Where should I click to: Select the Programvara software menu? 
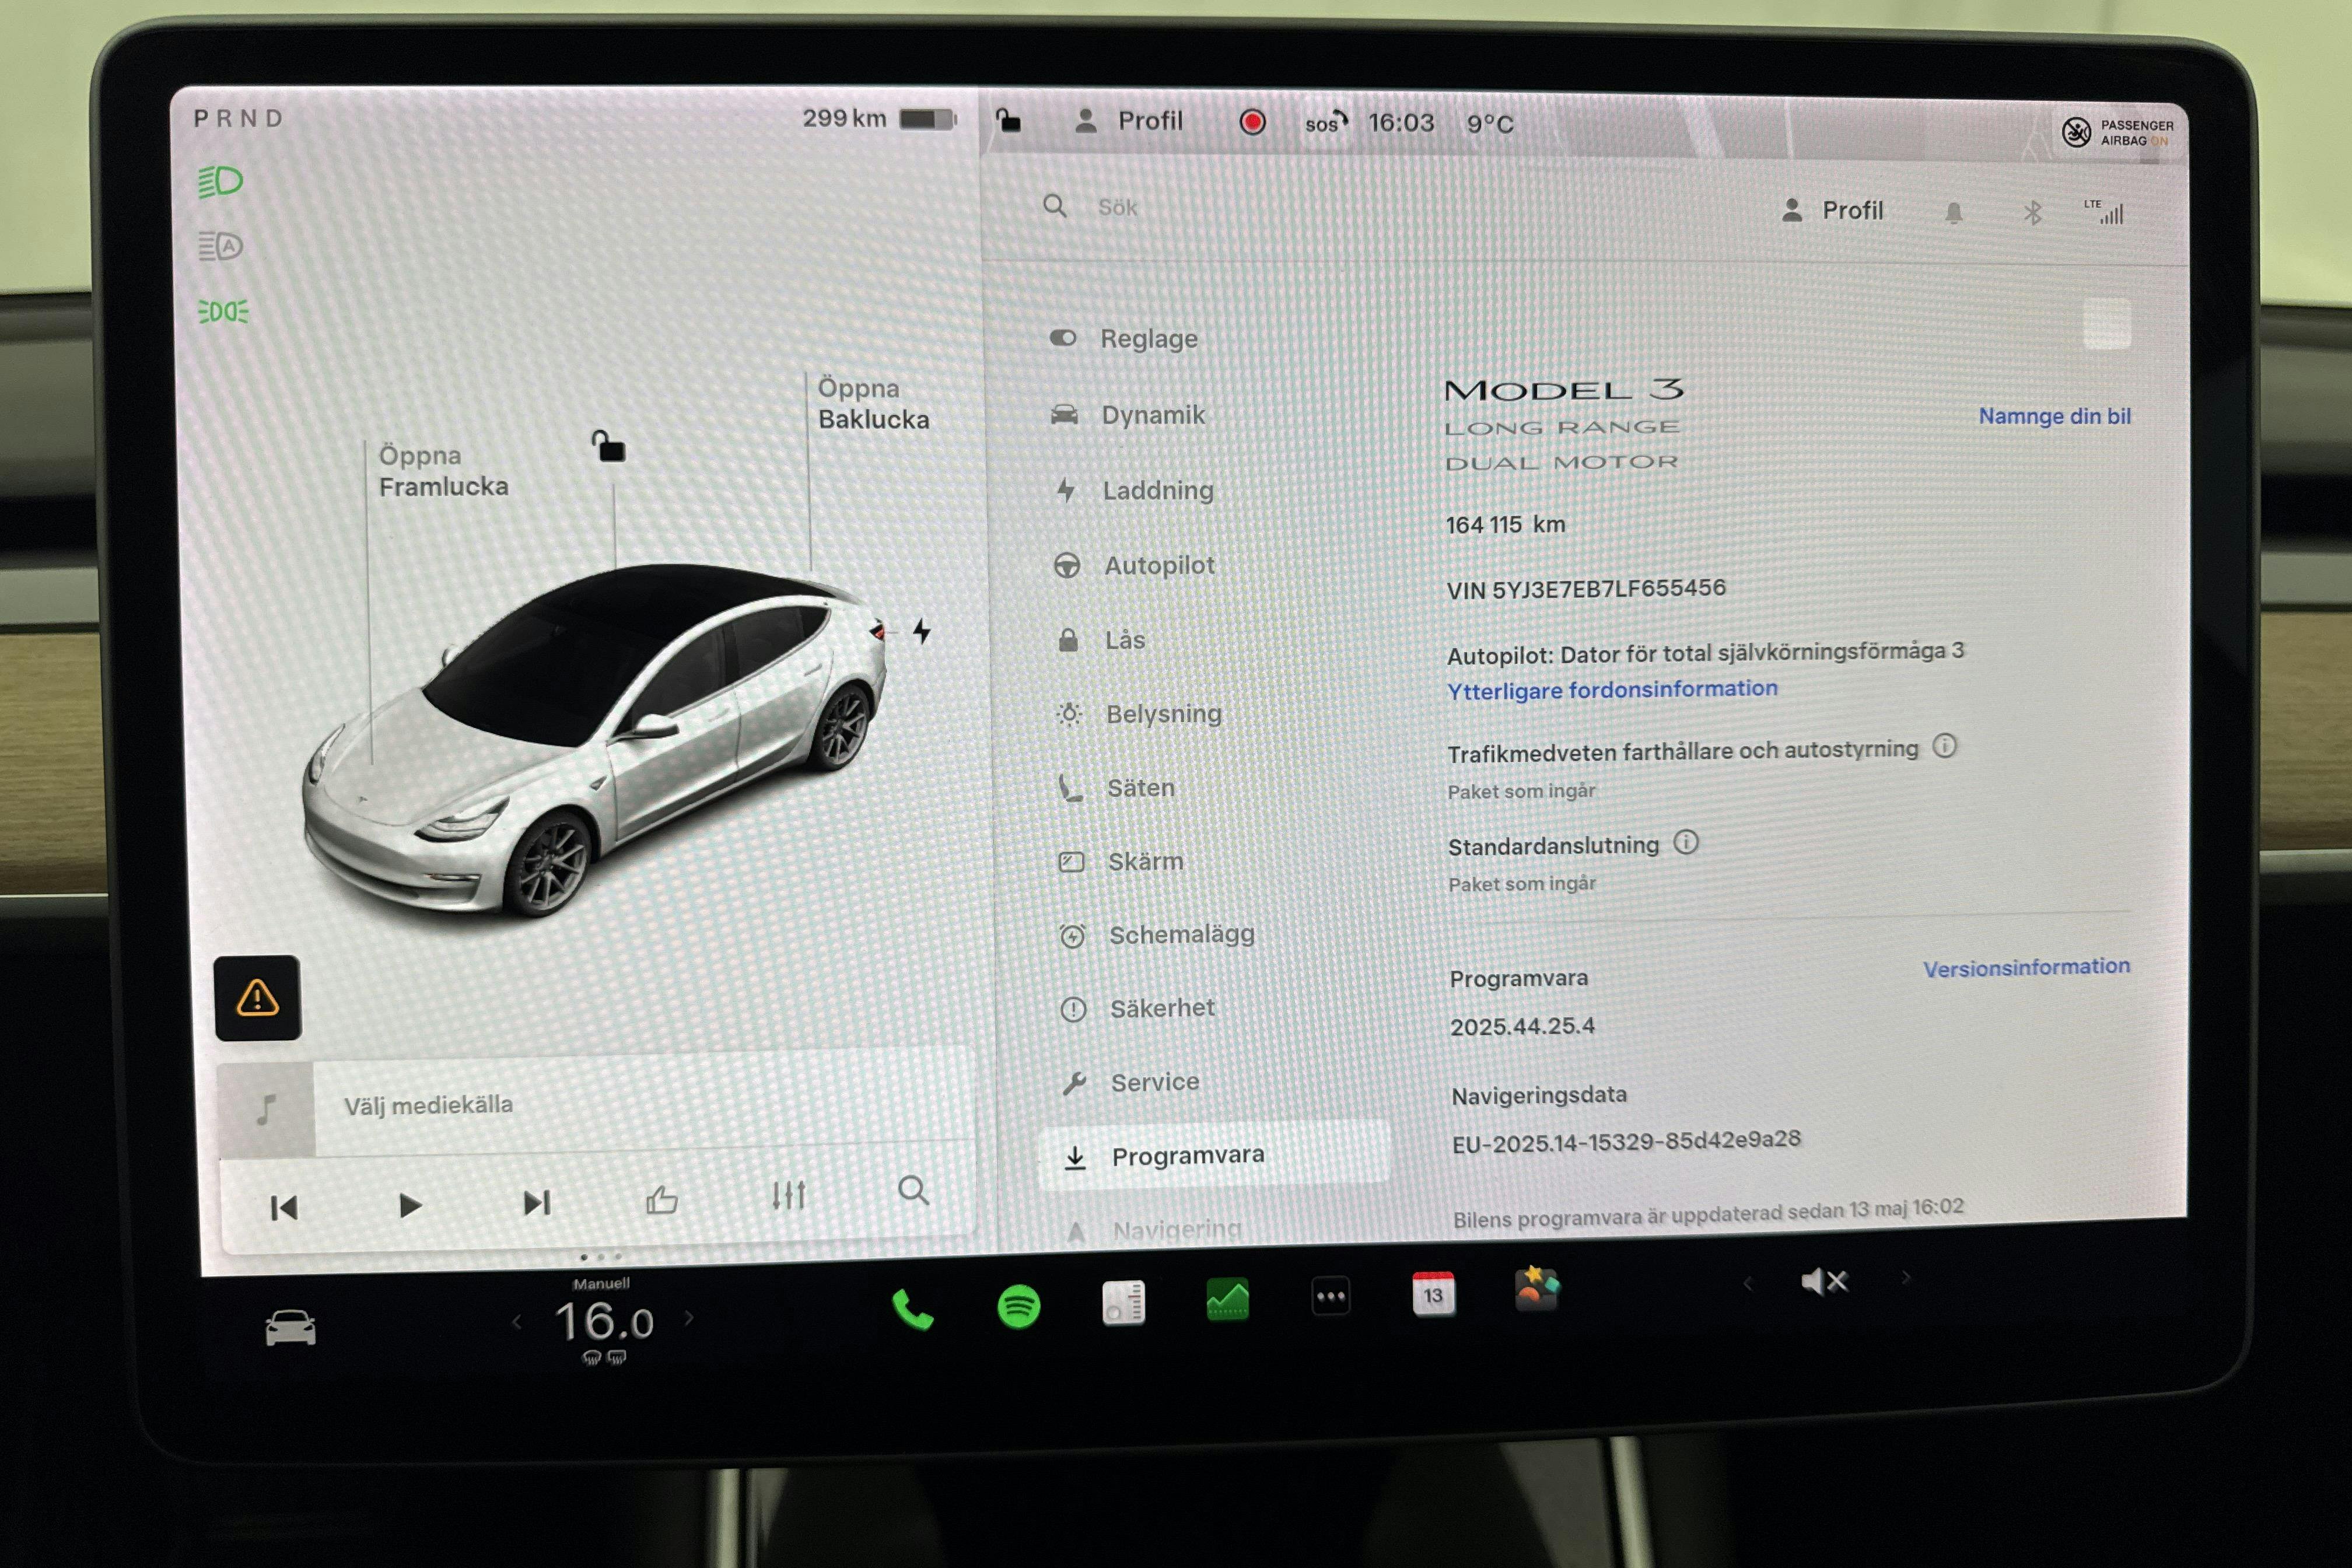1214,1156
